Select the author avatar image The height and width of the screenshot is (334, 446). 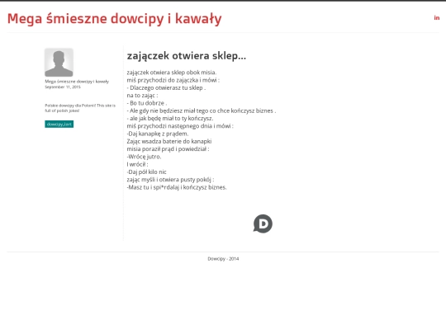[59, 63]
